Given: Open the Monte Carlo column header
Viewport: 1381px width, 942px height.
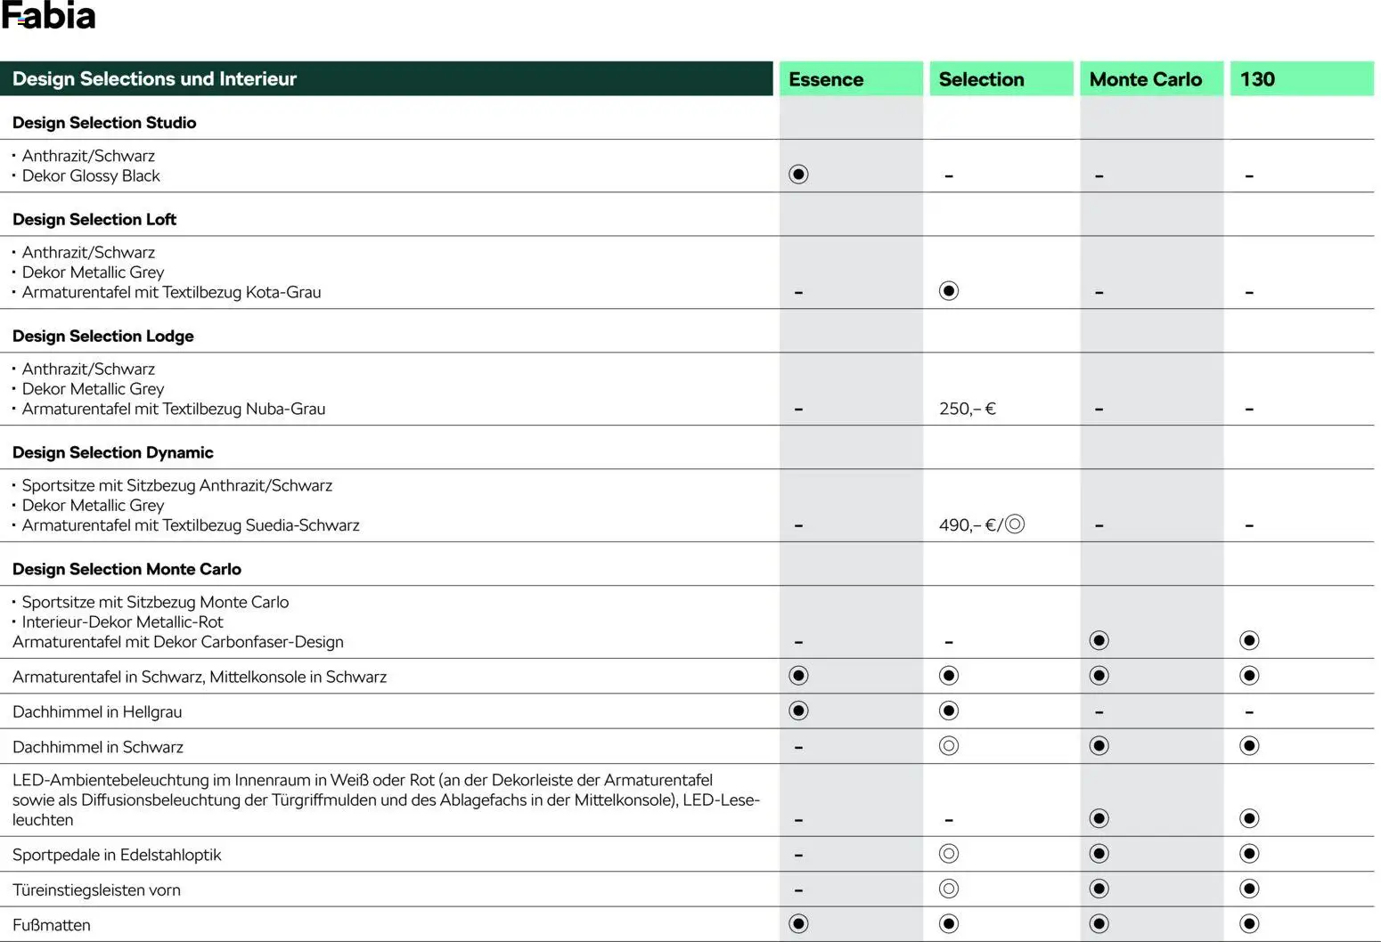Looking at the screenshot, I should pos(1145,79).
